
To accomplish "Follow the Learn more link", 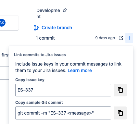I will [x=80, y=70].
